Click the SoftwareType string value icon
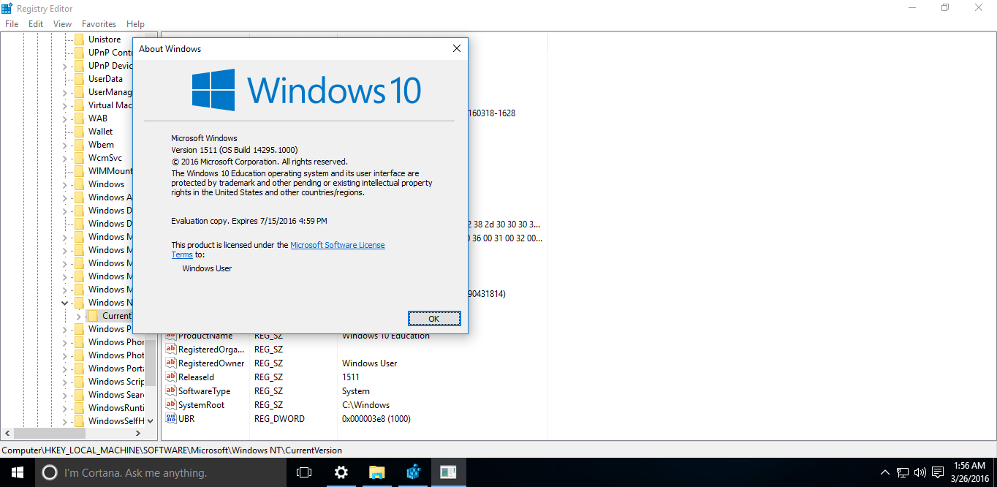This screenshot has height=487, width=997. (171, 391)
